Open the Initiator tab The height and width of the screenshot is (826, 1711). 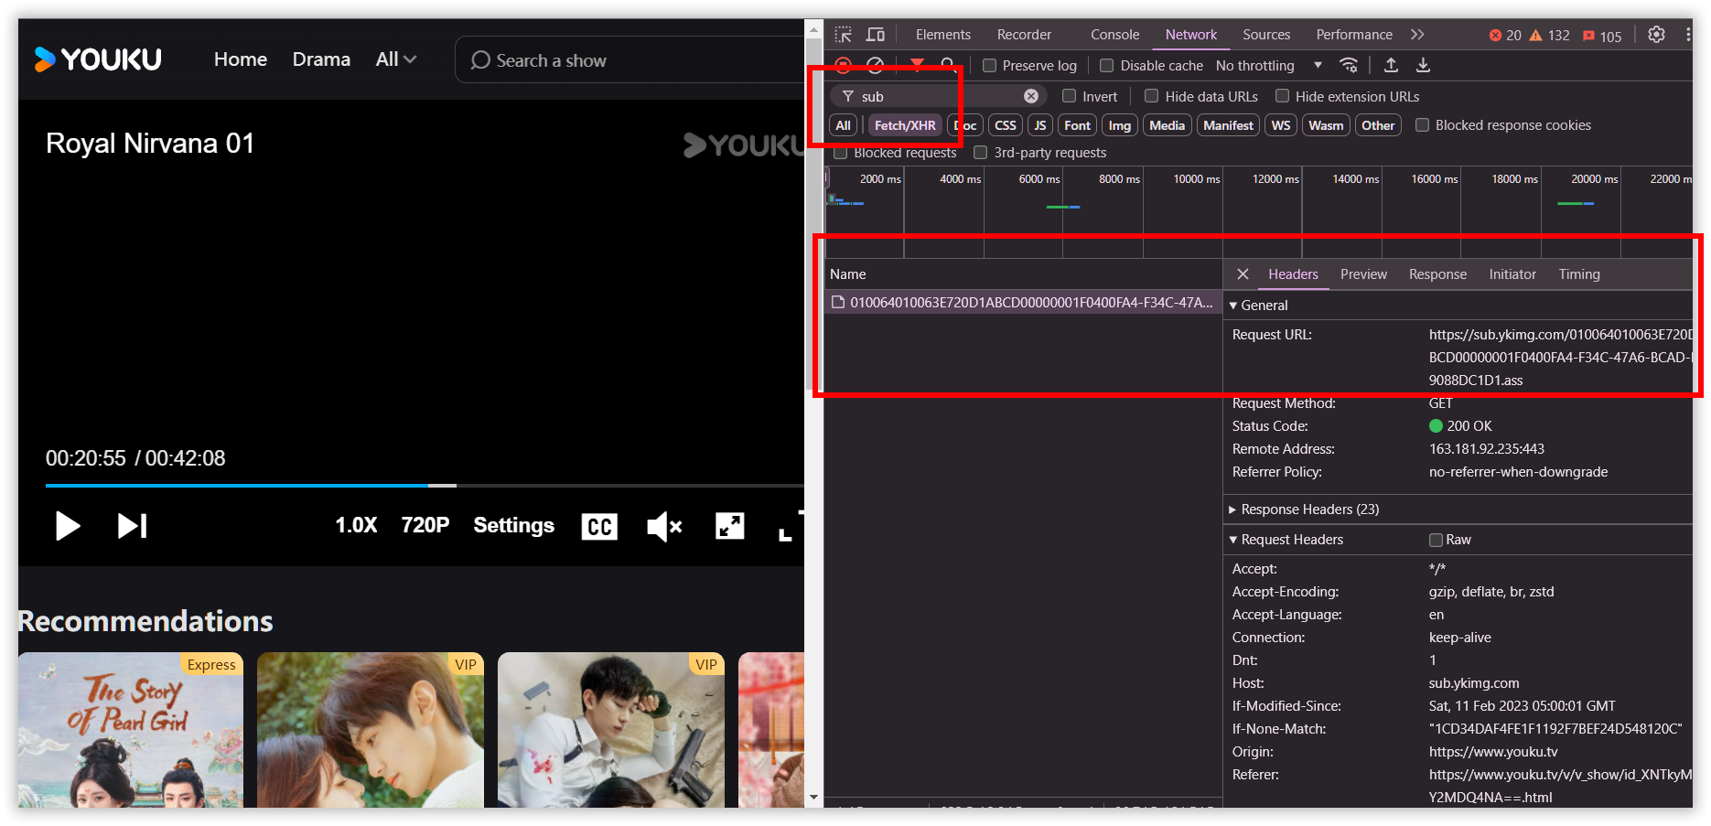[1512, 274]
